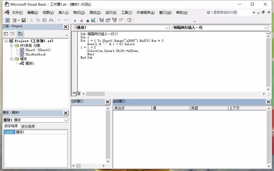The width and height of the screenshot is (274, 171).
Task: Close the 立即窗口 panel
Action: (108, 102)
